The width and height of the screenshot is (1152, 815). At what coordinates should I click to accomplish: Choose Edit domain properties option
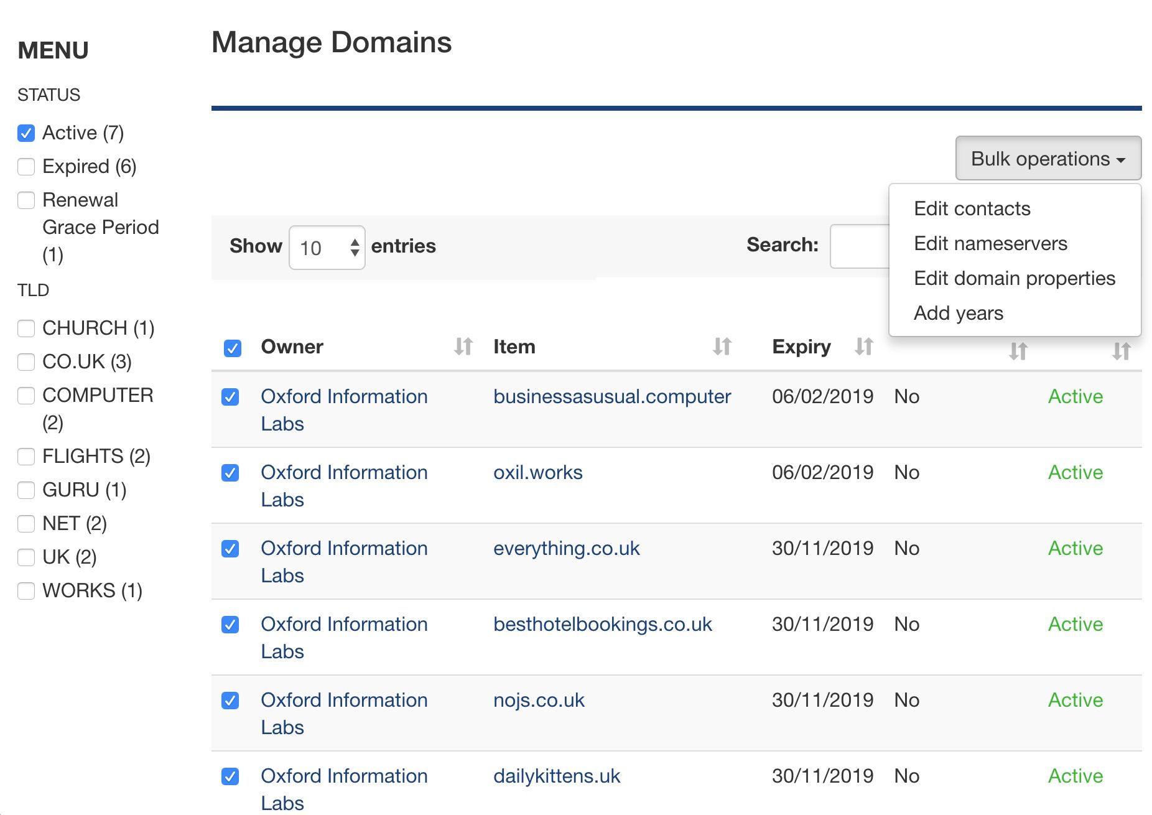(x=1014, y=278)
